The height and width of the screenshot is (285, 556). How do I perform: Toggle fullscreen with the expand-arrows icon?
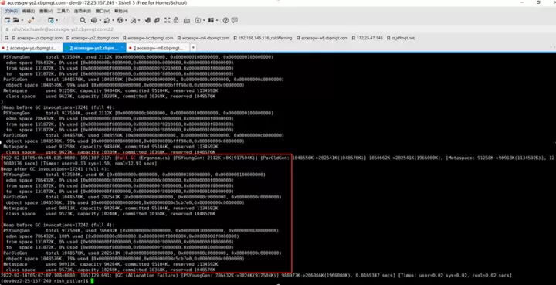tap(168, 20)
